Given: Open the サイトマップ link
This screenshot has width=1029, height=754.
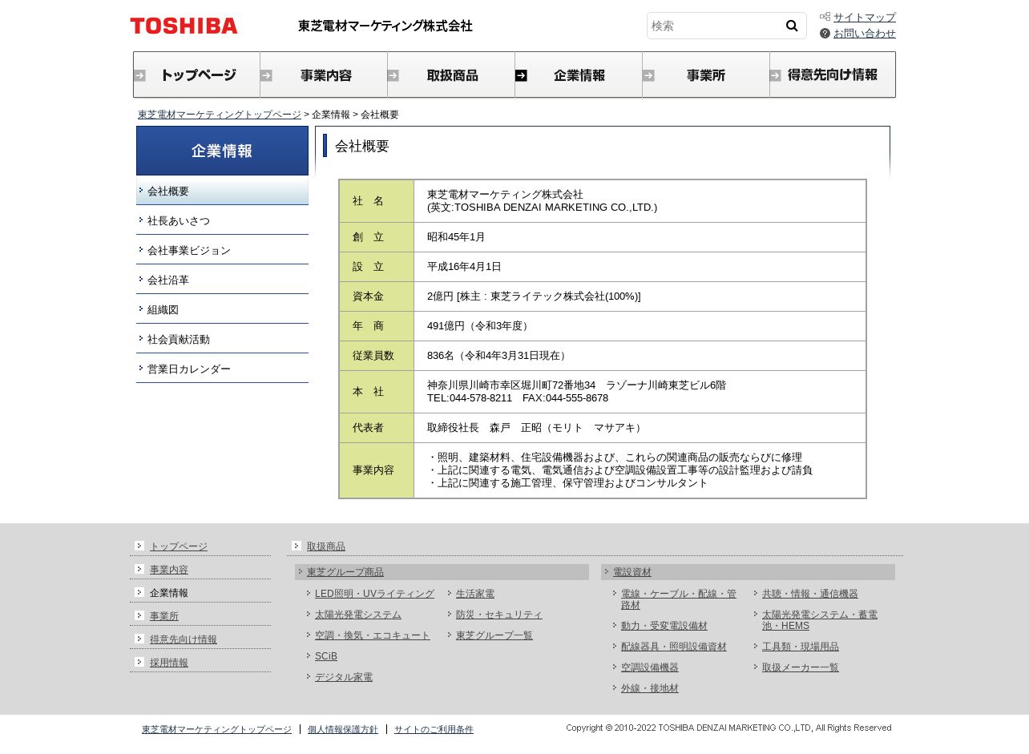Looking at the screenshot, I should [x=865, y=17].
